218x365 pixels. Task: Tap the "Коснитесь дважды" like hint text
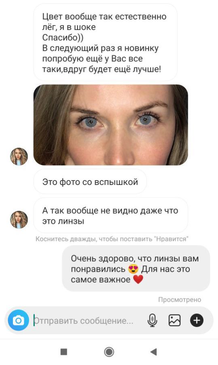tap(112, 239)
